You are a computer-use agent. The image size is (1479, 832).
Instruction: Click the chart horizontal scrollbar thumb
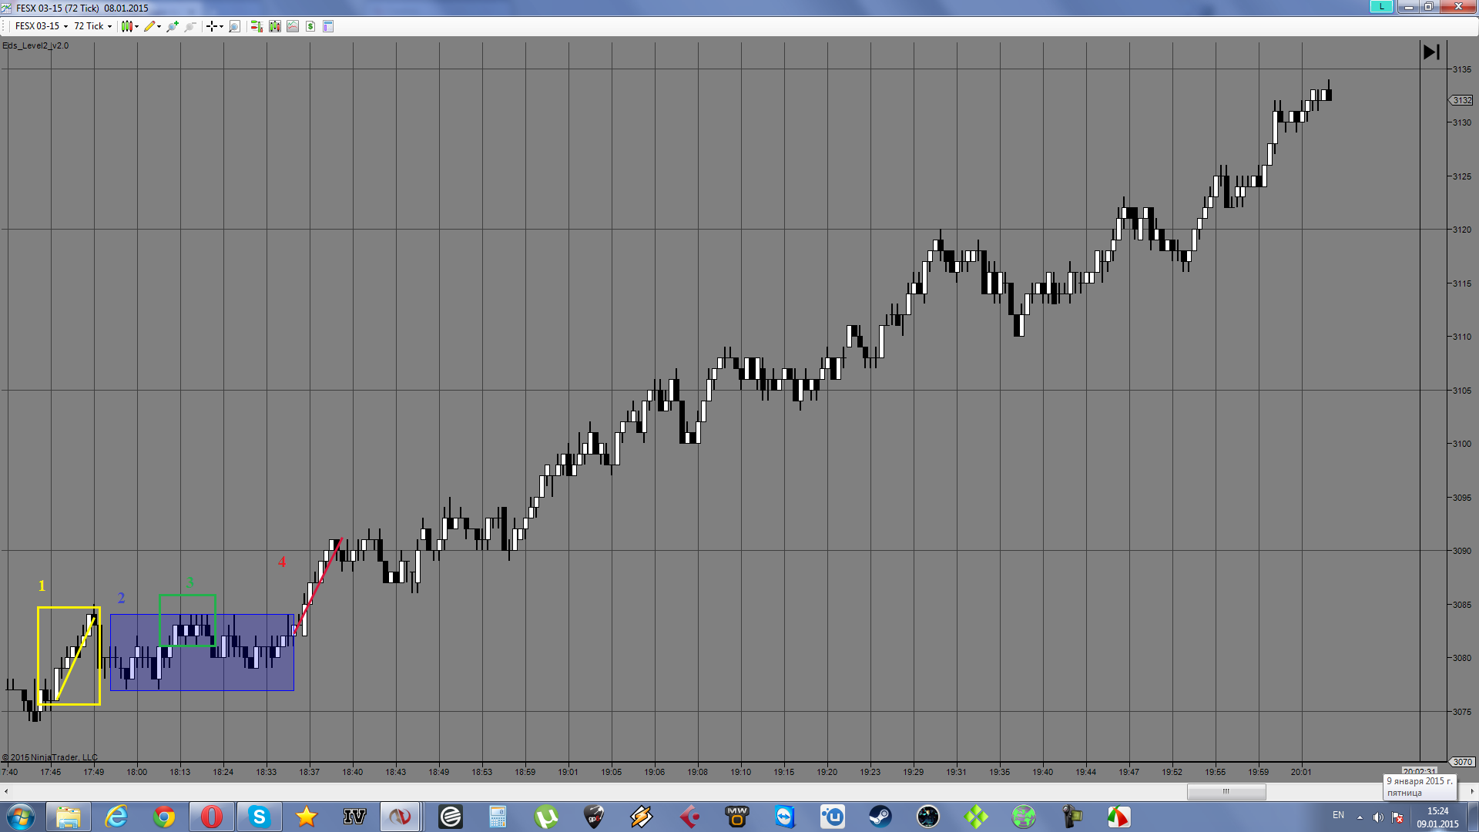click(1226, 791)
